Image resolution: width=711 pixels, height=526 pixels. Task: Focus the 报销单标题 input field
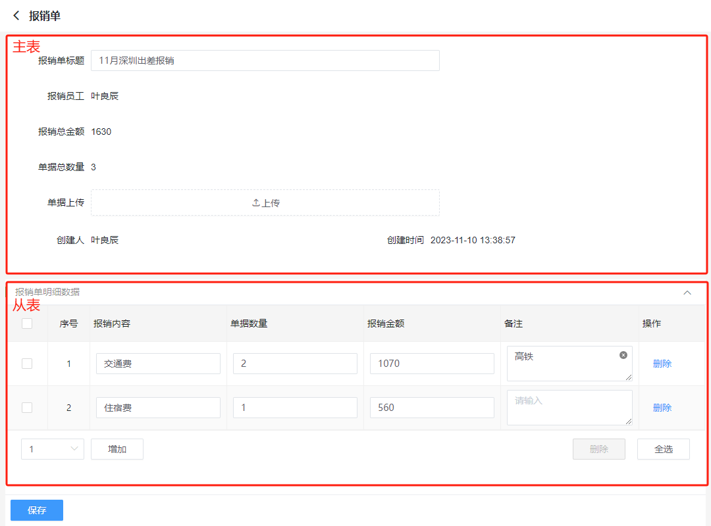pos(265,60)
